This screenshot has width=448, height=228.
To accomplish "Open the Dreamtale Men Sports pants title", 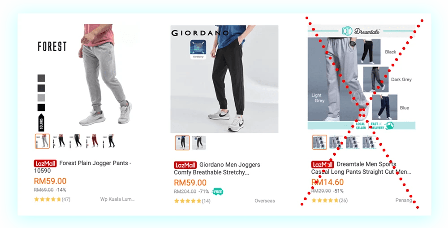I will click(x=361, y=168).
